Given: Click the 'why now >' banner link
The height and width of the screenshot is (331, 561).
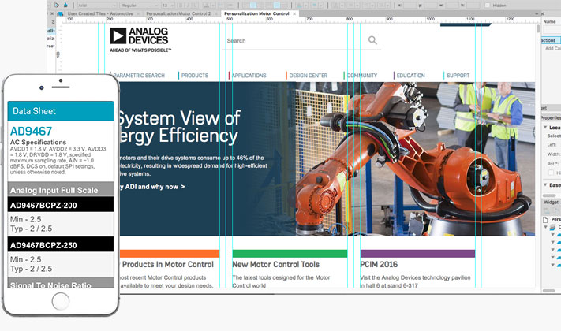Looking at the screenshot, I should pos(154,187).
